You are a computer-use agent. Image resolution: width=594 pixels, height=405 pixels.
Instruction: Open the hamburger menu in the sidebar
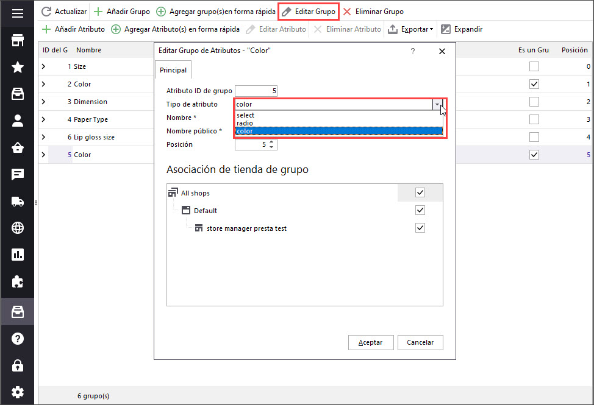[18, 13]
